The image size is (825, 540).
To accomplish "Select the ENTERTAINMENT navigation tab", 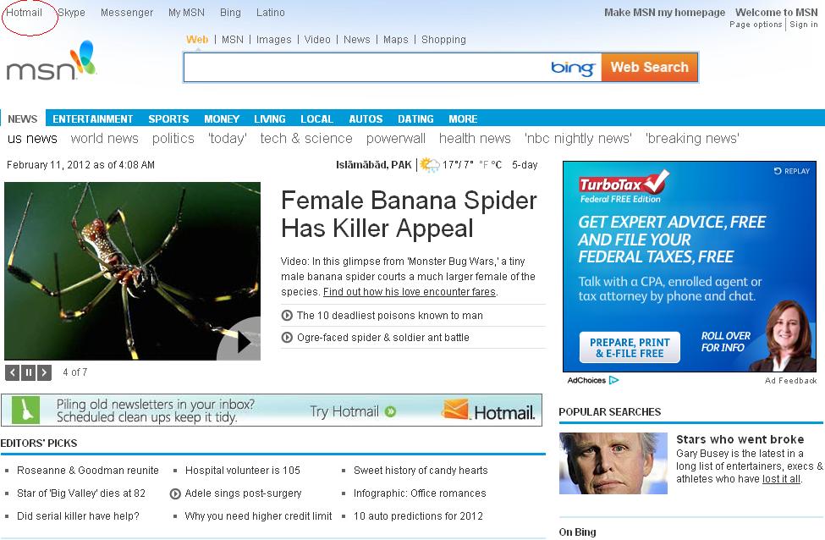I will pyautogui.click(x=93, y=119).
